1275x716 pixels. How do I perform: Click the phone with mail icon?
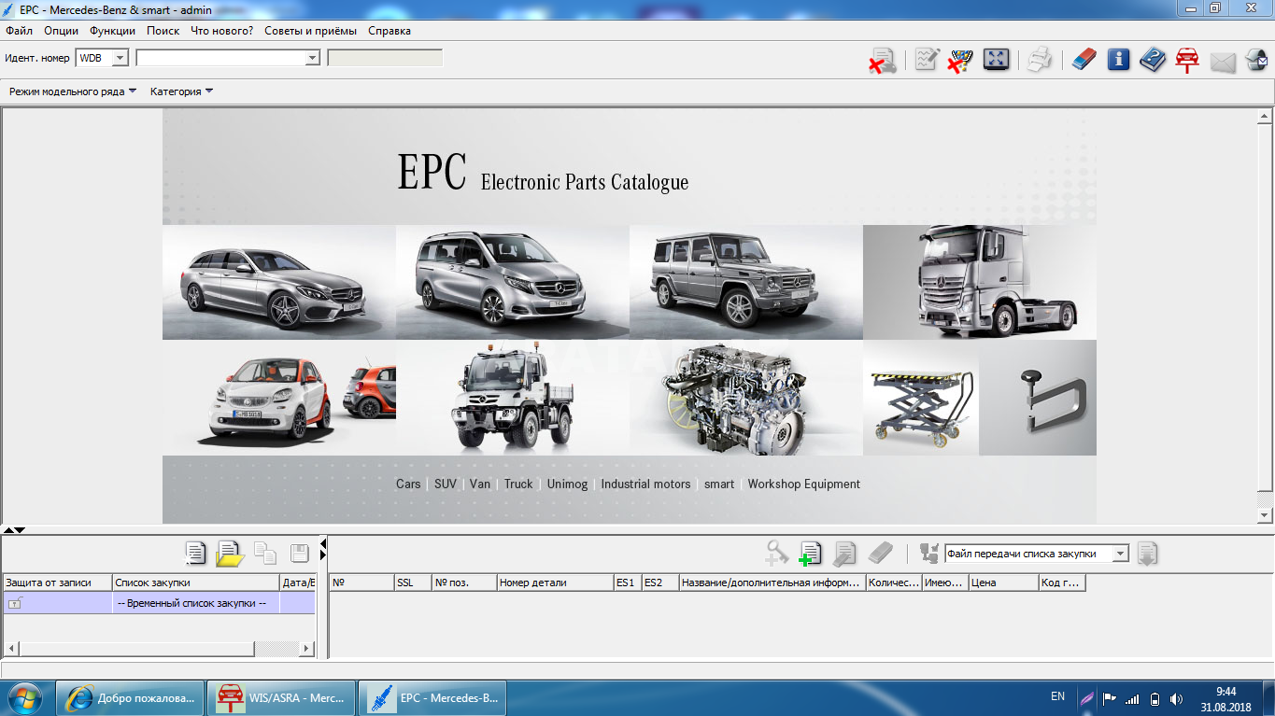pyautogui.click(x=1256, y=61)
